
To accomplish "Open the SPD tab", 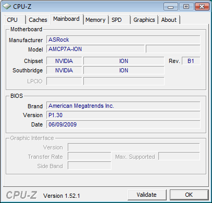I will click(x=119, y=20).
